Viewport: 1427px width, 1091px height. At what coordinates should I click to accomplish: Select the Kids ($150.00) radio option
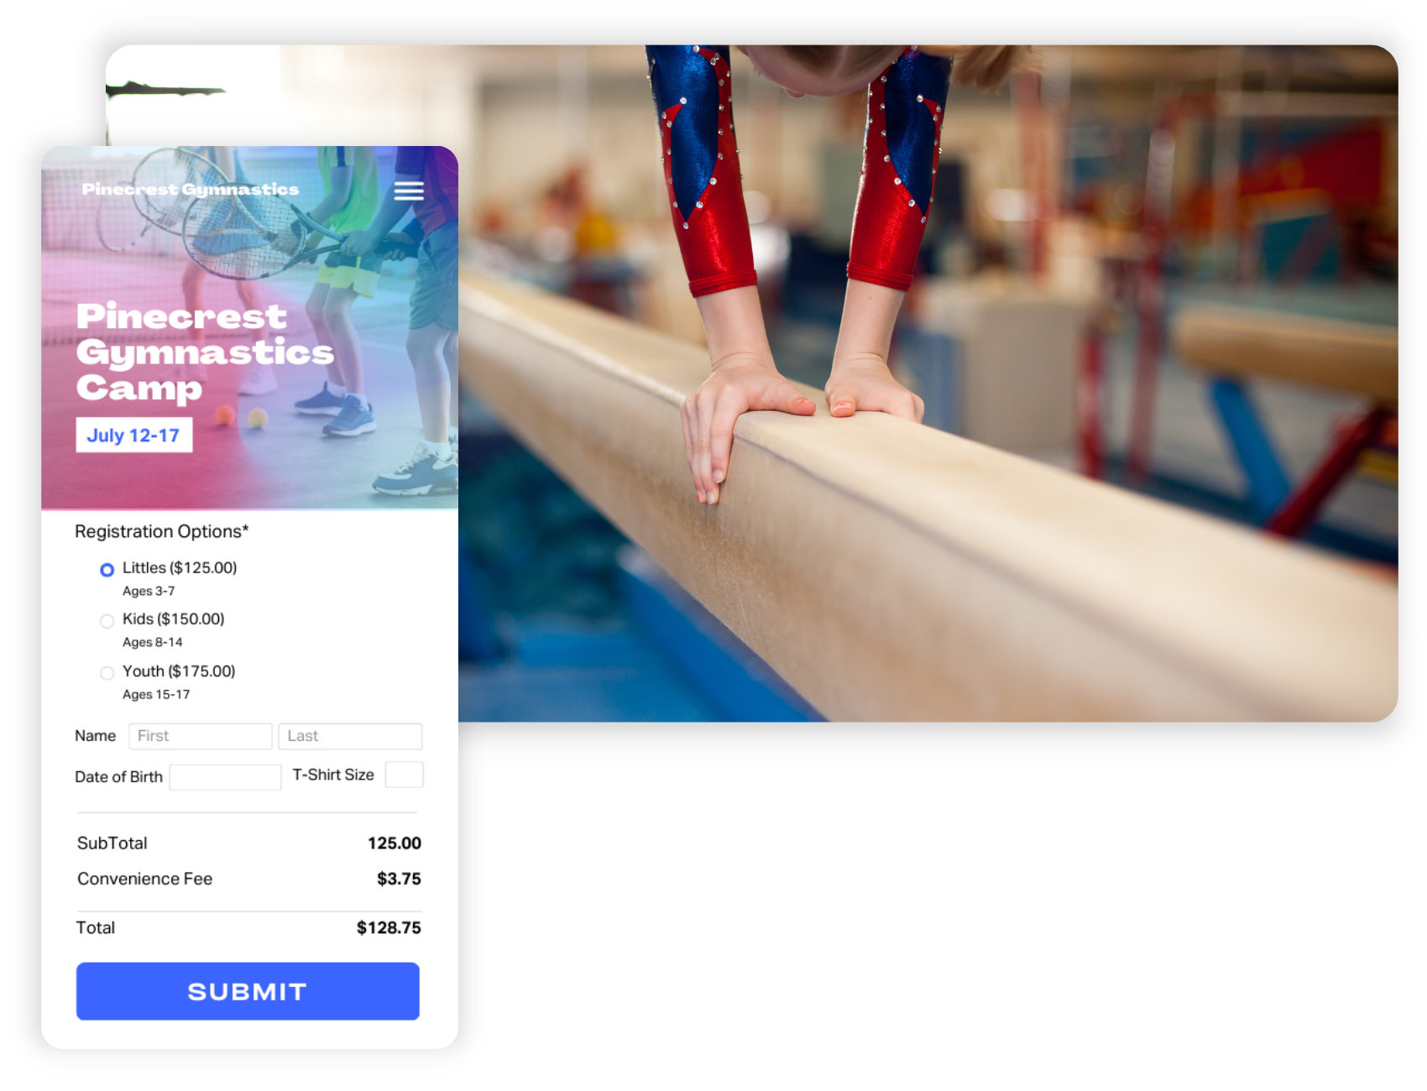pyautogui.click(x=107, y=621)
